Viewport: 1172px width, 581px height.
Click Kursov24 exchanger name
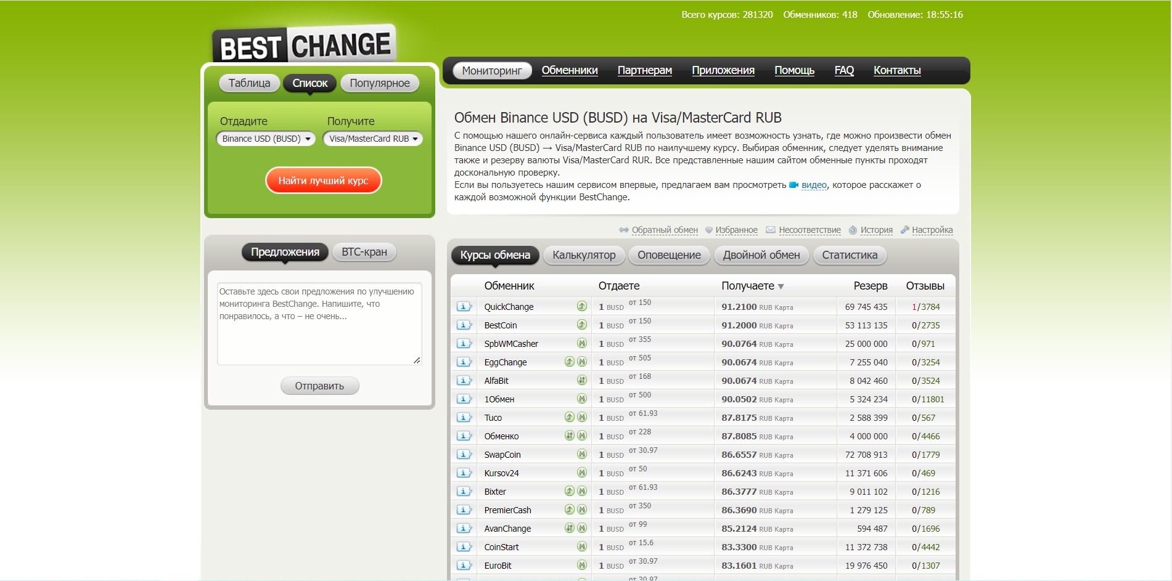(x=501, y=473)
